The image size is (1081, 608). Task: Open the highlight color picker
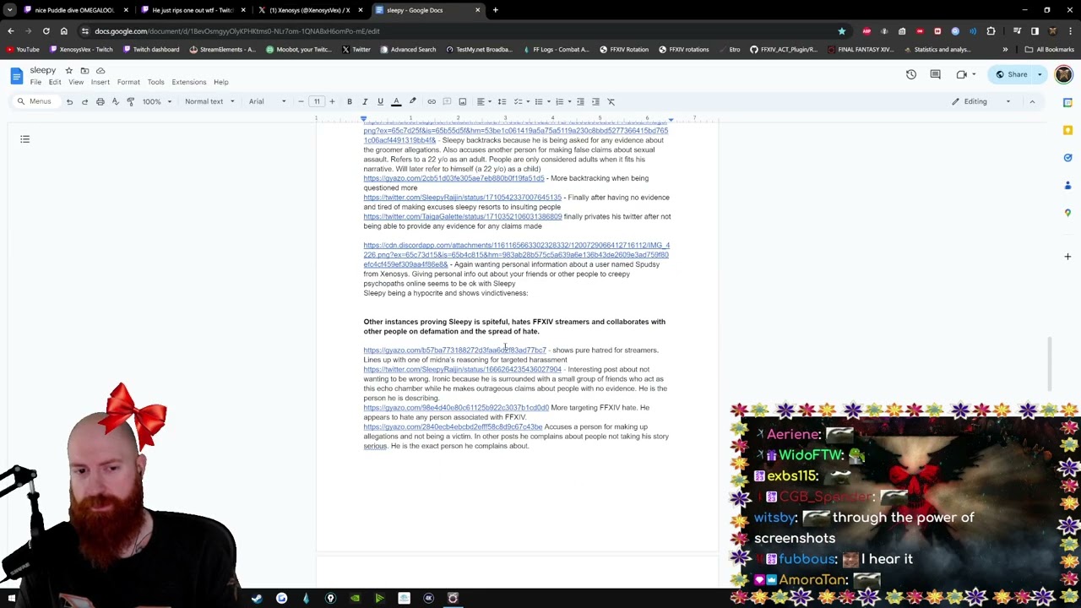point(412,101)
